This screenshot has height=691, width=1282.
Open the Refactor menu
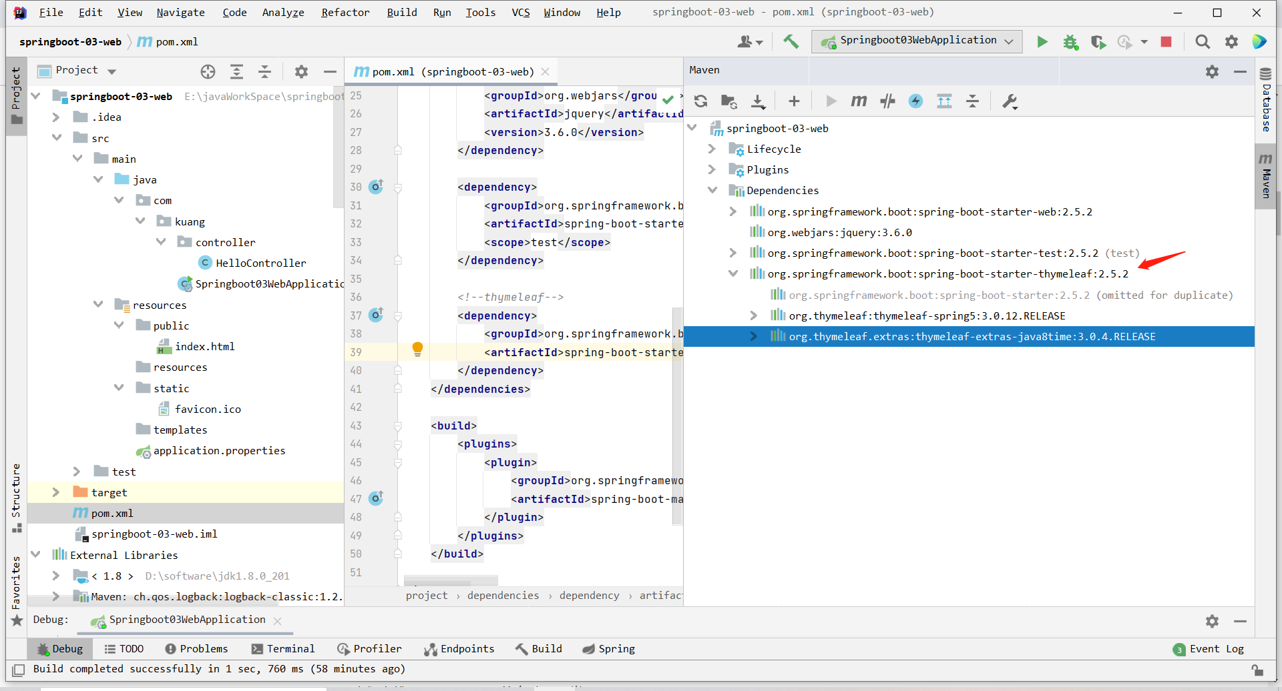coord(345,12)
